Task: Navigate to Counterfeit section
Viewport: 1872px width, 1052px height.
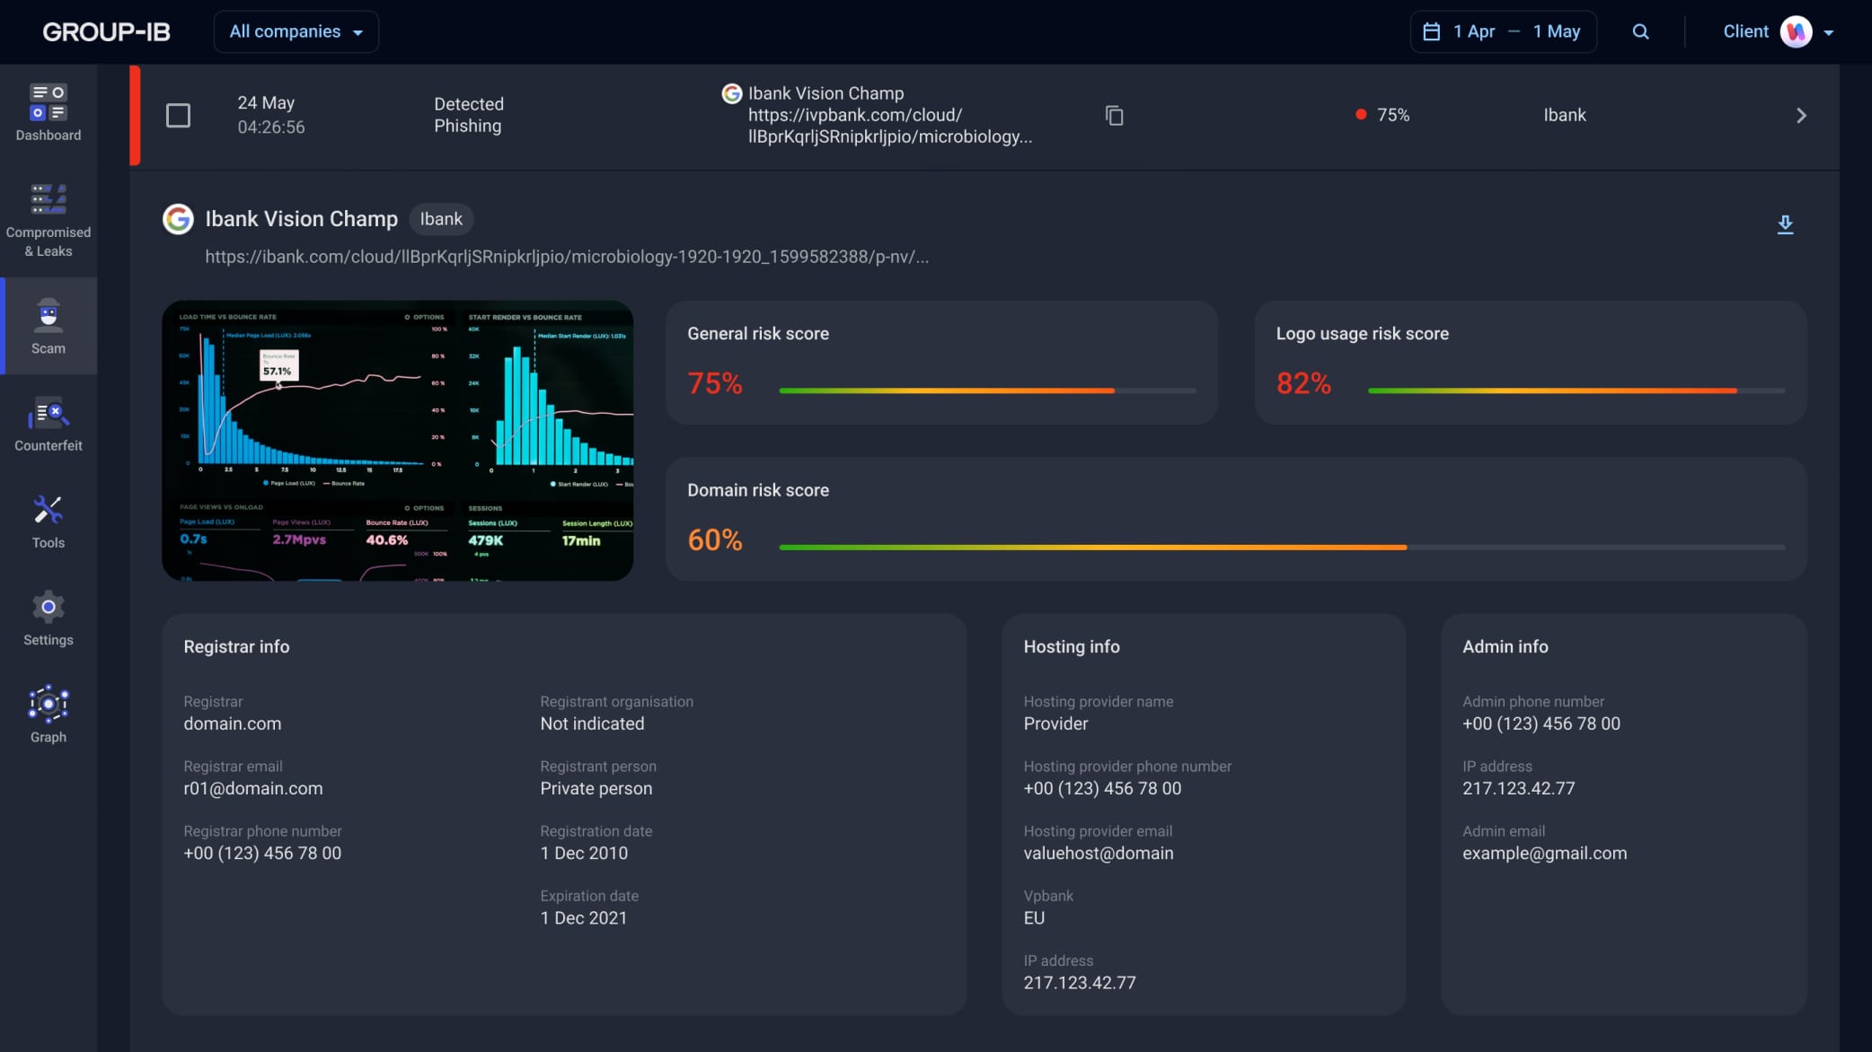Action: (48, 423)
